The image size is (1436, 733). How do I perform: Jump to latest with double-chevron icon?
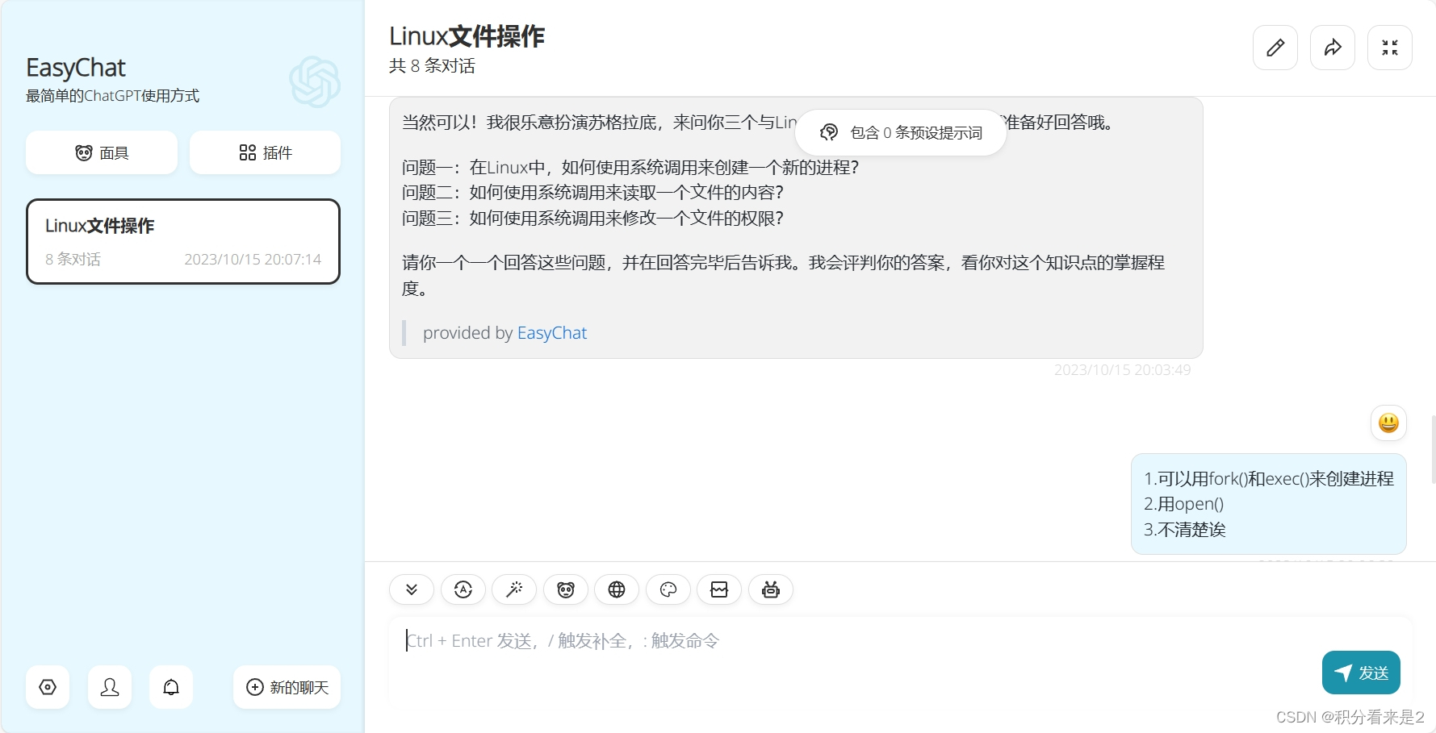coord(412,589)
